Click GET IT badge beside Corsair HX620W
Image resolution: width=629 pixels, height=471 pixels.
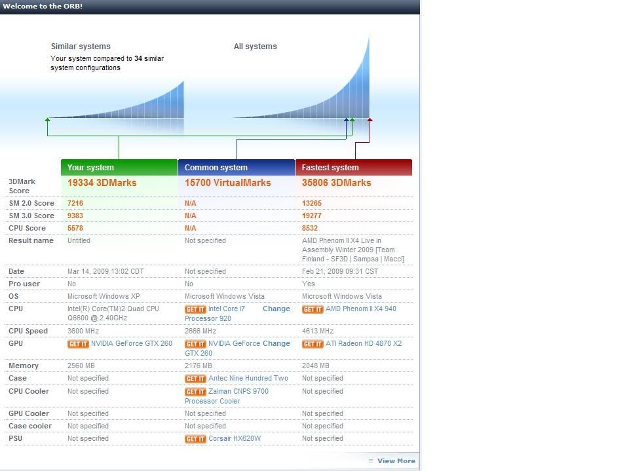(x=195, y=439)
